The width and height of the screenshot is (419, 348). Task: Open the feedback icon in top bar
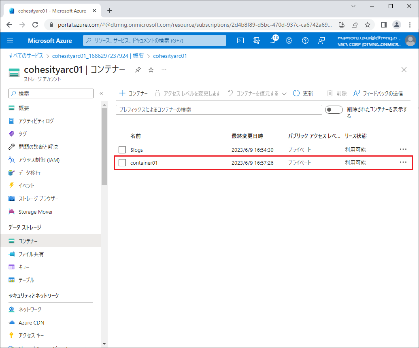321,40
